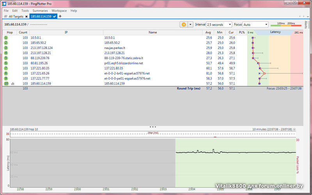Click the blizzardonline.net hop name row
The width and height of the screenshot is (312, 195).
coord(124,63)
